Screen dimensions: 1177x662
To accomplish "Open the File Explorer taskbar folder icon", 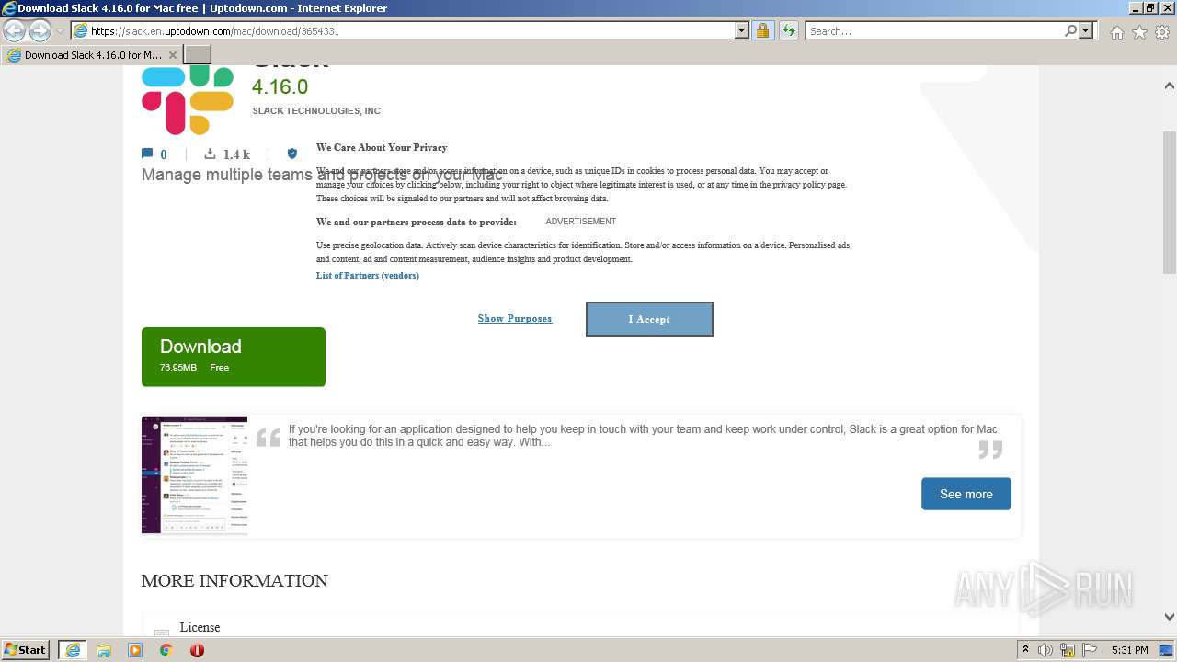I will pyautogui.click(x=104, y=650).
